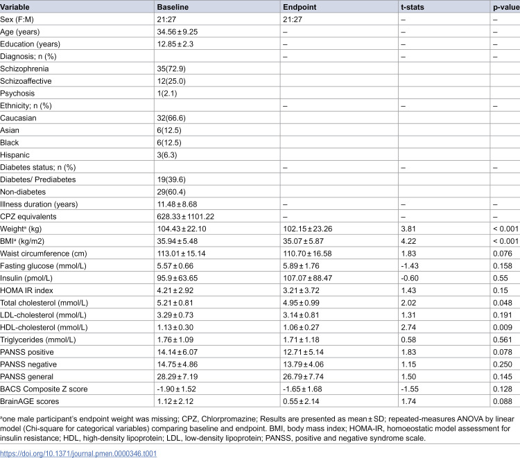
Task: Select the '11.48±8.68' illness duration cell
Action: 177,204
